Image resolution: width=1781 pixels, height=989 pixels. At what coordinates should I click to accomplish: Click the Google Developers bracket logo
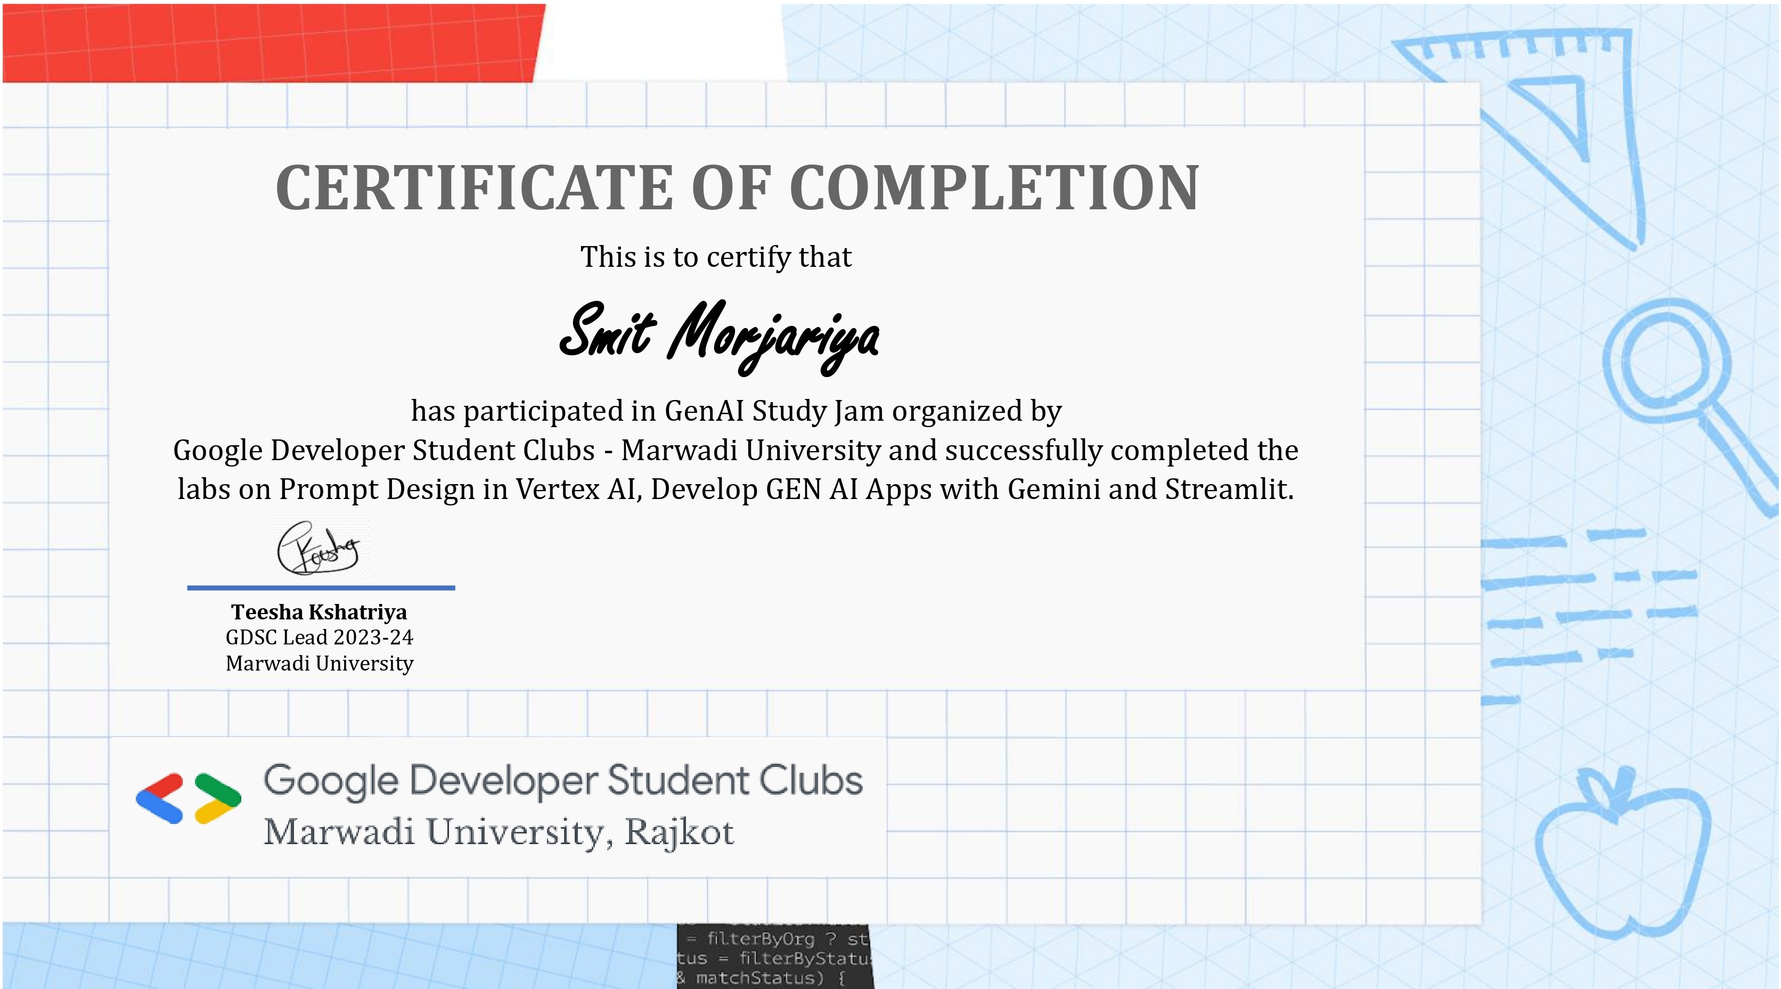point(188,798)
